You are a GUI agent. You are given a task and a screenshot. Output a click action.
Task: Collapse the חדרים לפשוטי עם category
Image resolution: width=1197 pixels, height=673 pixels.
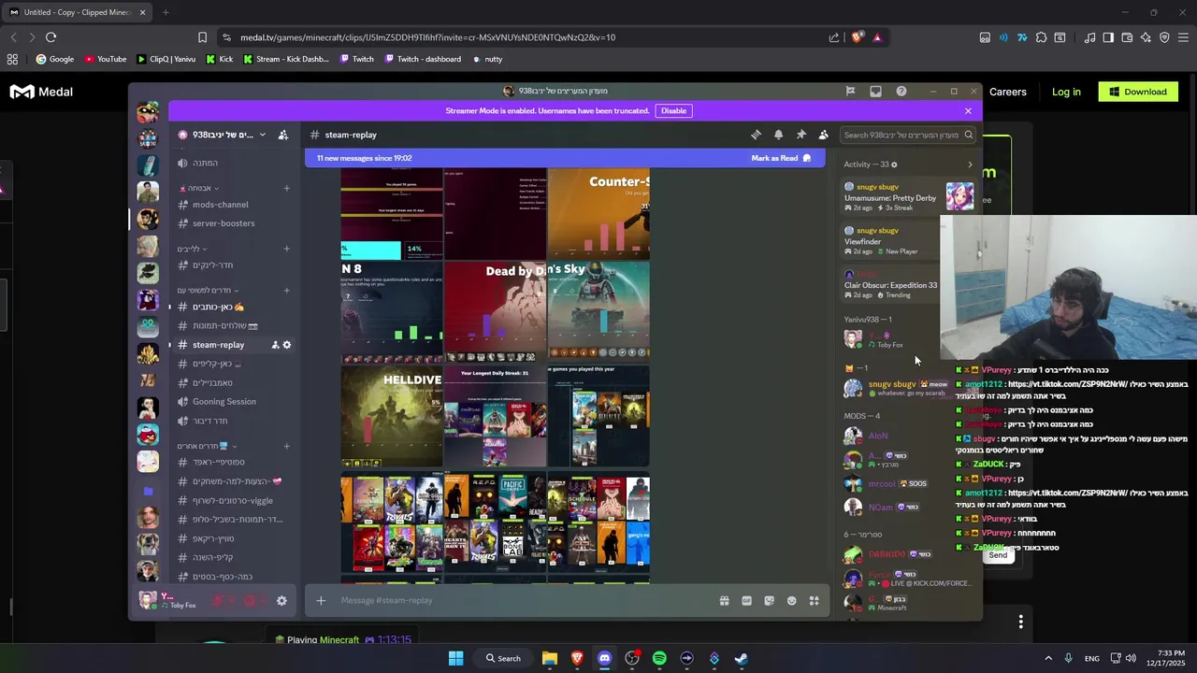coord(208,290)
